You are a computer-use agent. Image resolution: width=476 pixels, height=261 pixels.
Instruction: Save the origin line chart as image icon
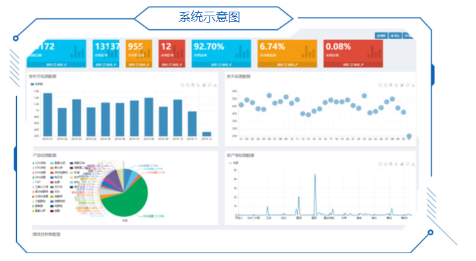point(413,164)
